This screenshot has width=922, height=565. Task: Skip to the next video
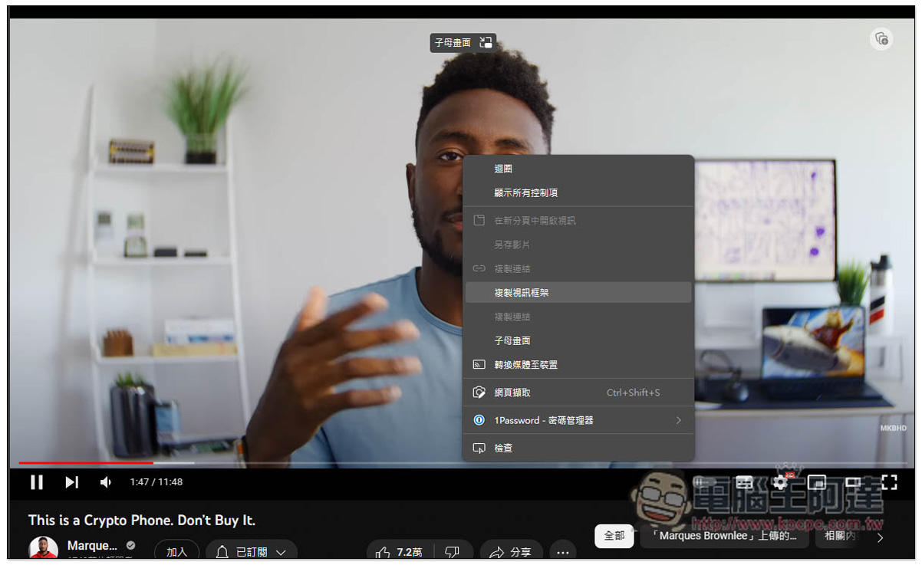71,482
